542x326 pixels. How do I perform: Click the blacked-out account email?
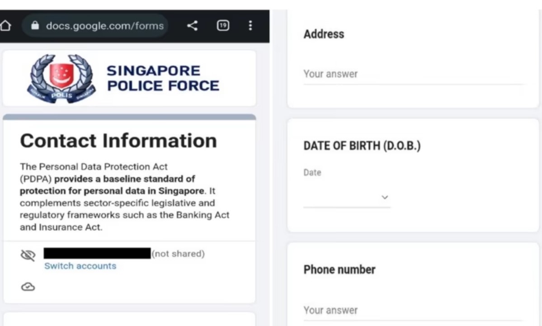[x=97, y=253]
